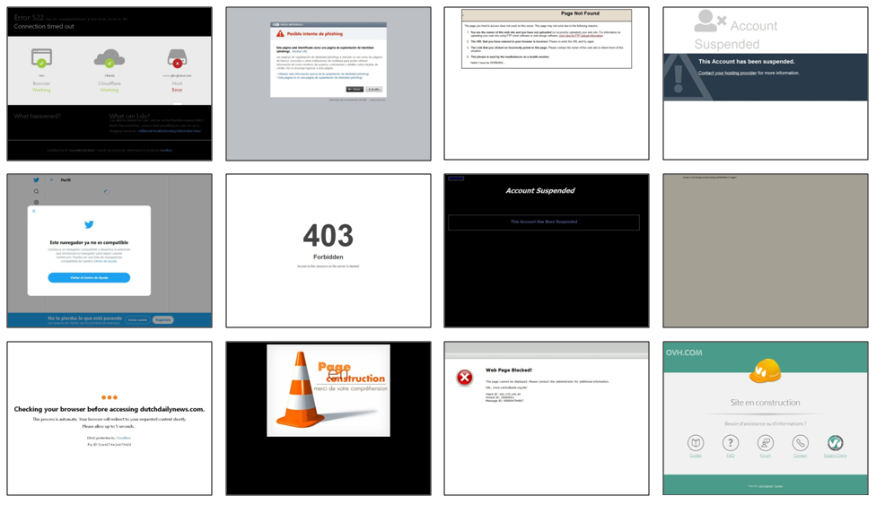The height and width of the screenshot is (505, 876).
Task: Click the Regístrate button
Action: pyautogui.click(x=163, y=320)
